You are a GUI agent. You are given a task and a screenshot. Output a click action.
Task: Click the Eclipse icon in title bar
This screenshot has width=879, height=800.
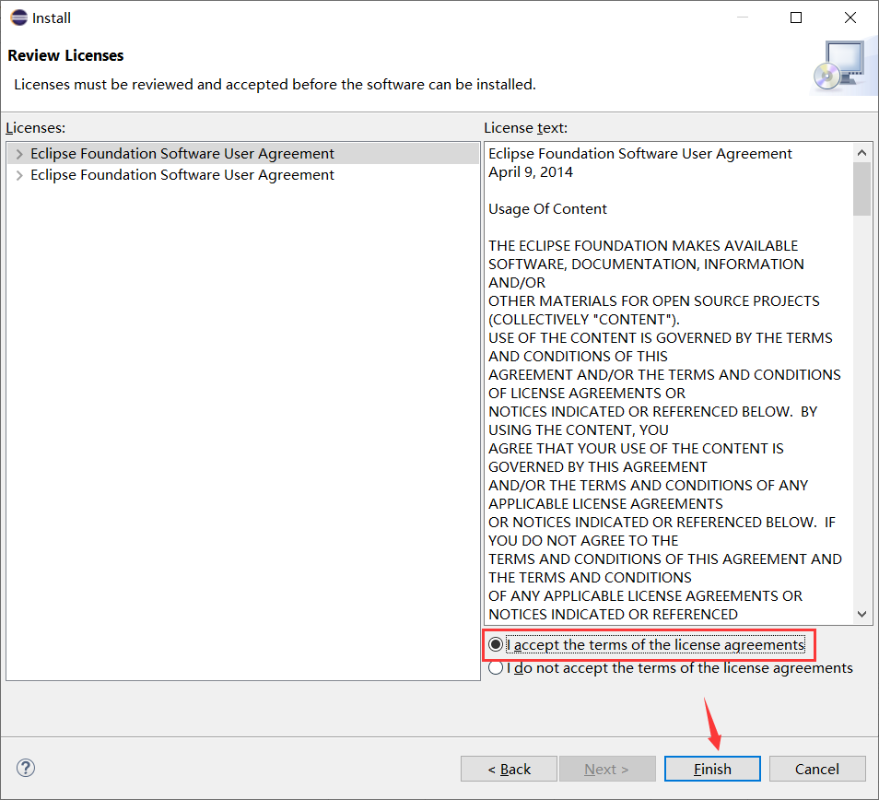[x=18, y=18]
